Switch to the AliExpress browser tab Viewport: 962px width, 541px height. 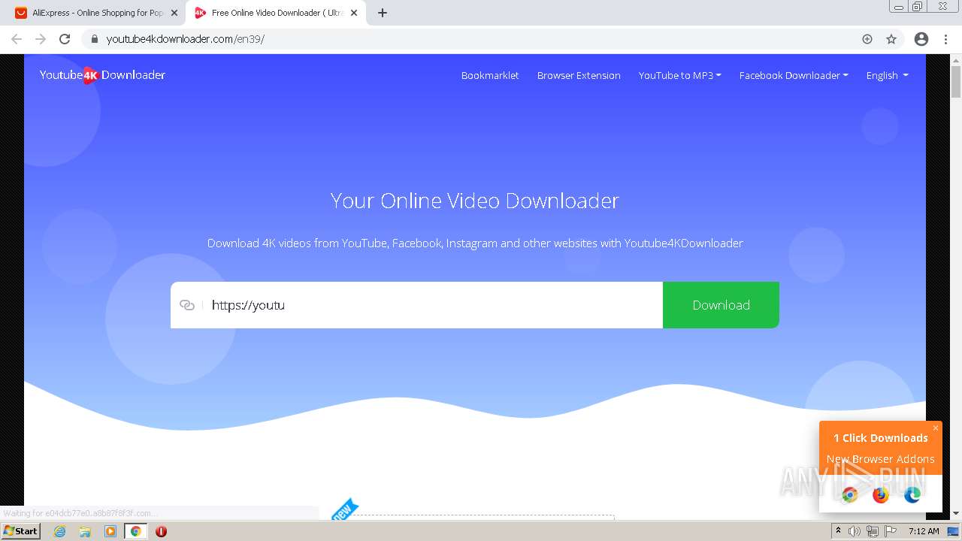pos(96,13)
